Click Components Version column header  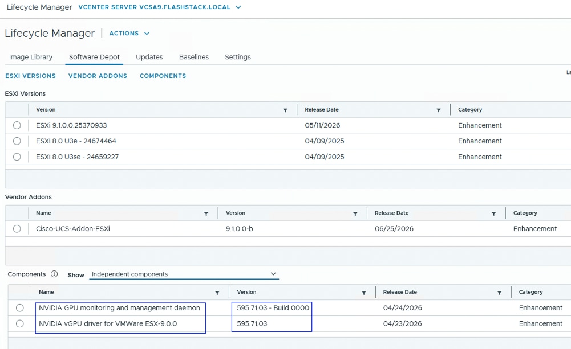(246, 292)
